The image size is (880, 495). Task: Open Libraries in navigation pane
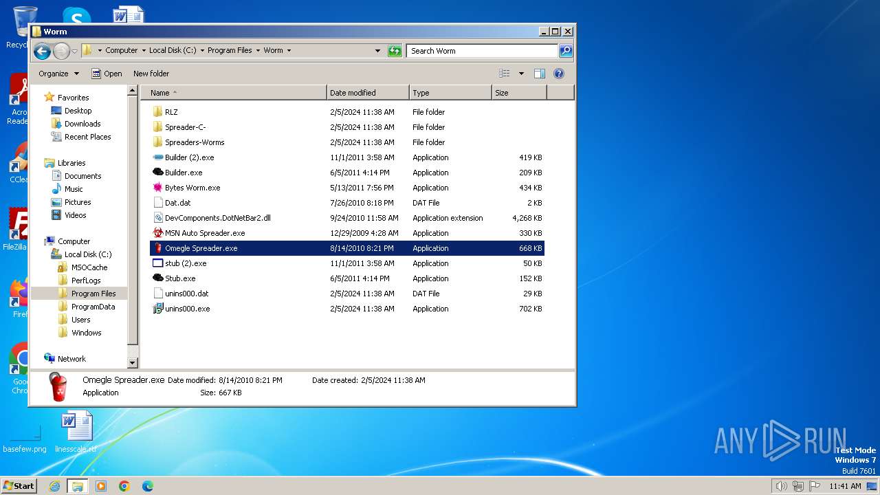[x=71, y=163]
